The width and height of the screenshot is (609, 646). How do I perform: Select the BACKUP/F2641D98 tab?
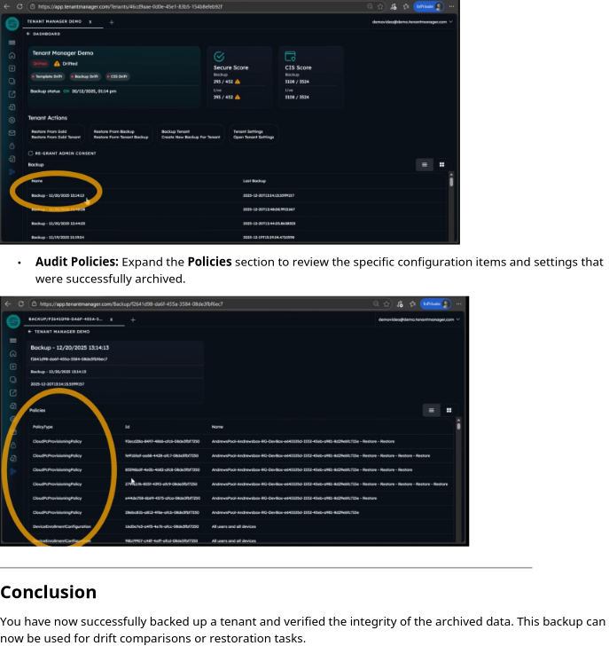[x=55, y=319]
